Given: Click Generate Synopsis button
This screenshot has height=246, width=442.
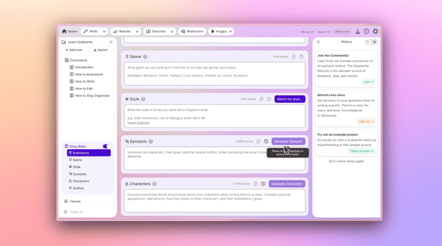Looking at the screenshot, I should coord(288,141).
